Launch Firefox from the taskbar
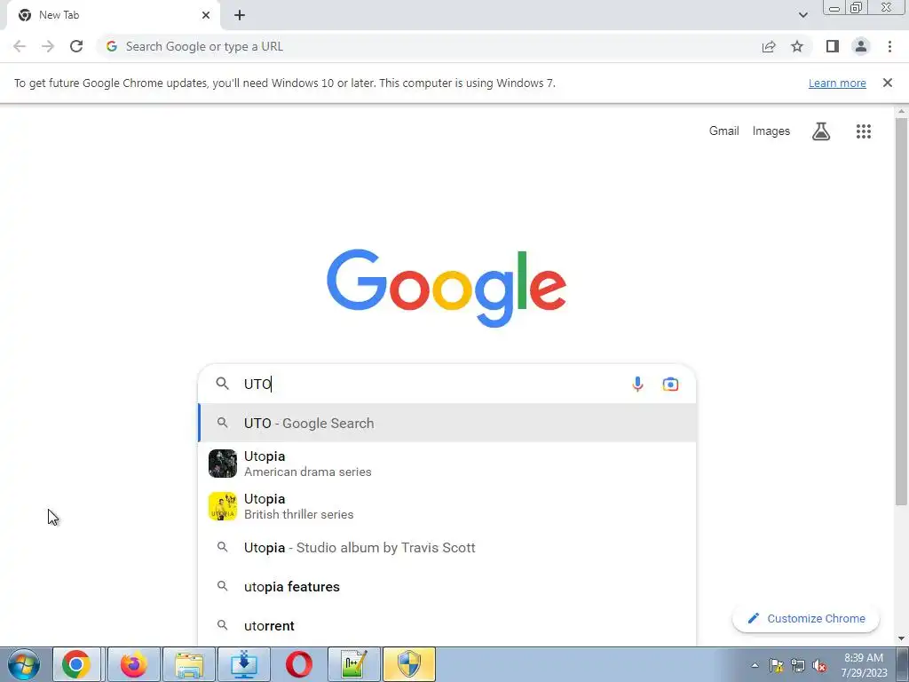The image size is (909, 682). point(133,664)
